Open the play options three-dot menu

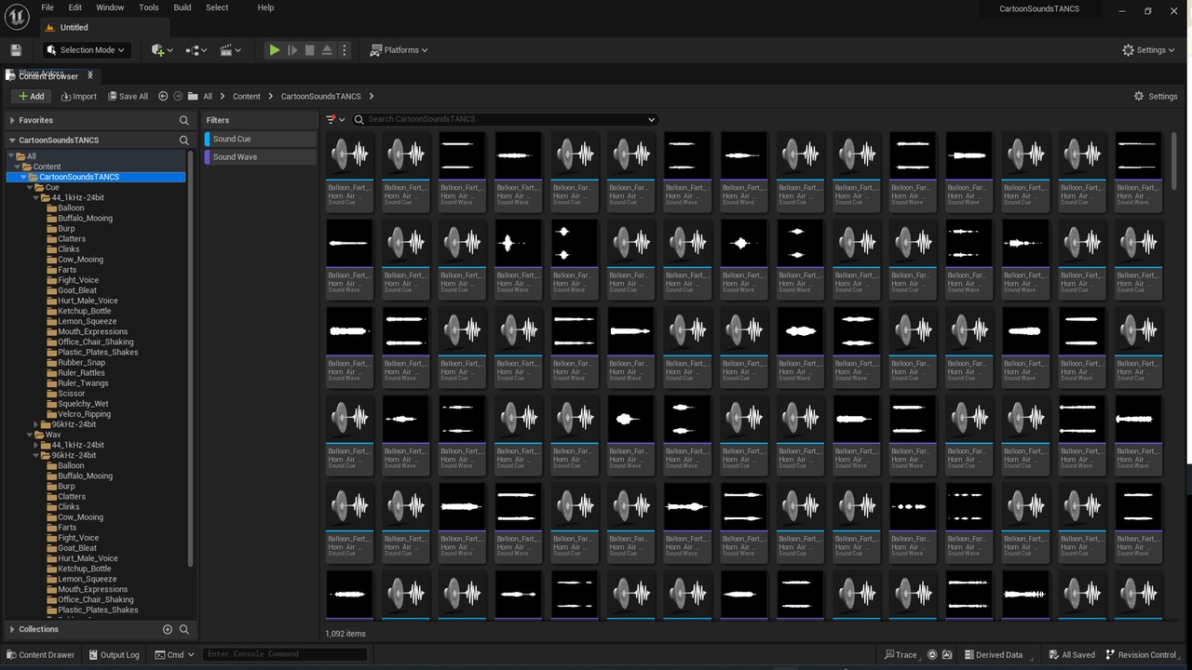(345, 50)
